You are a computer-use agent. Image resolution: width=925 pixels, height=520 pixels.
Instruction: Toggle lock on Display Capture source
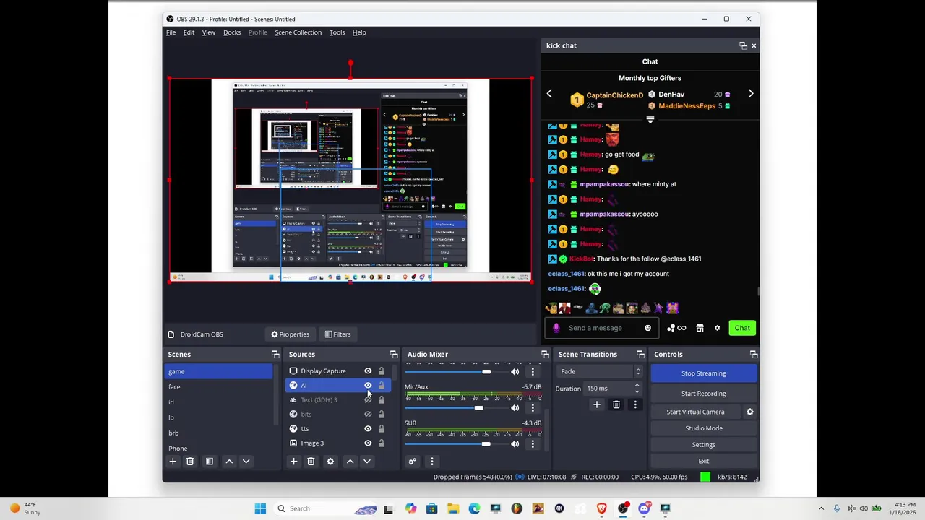click(382, 371)
